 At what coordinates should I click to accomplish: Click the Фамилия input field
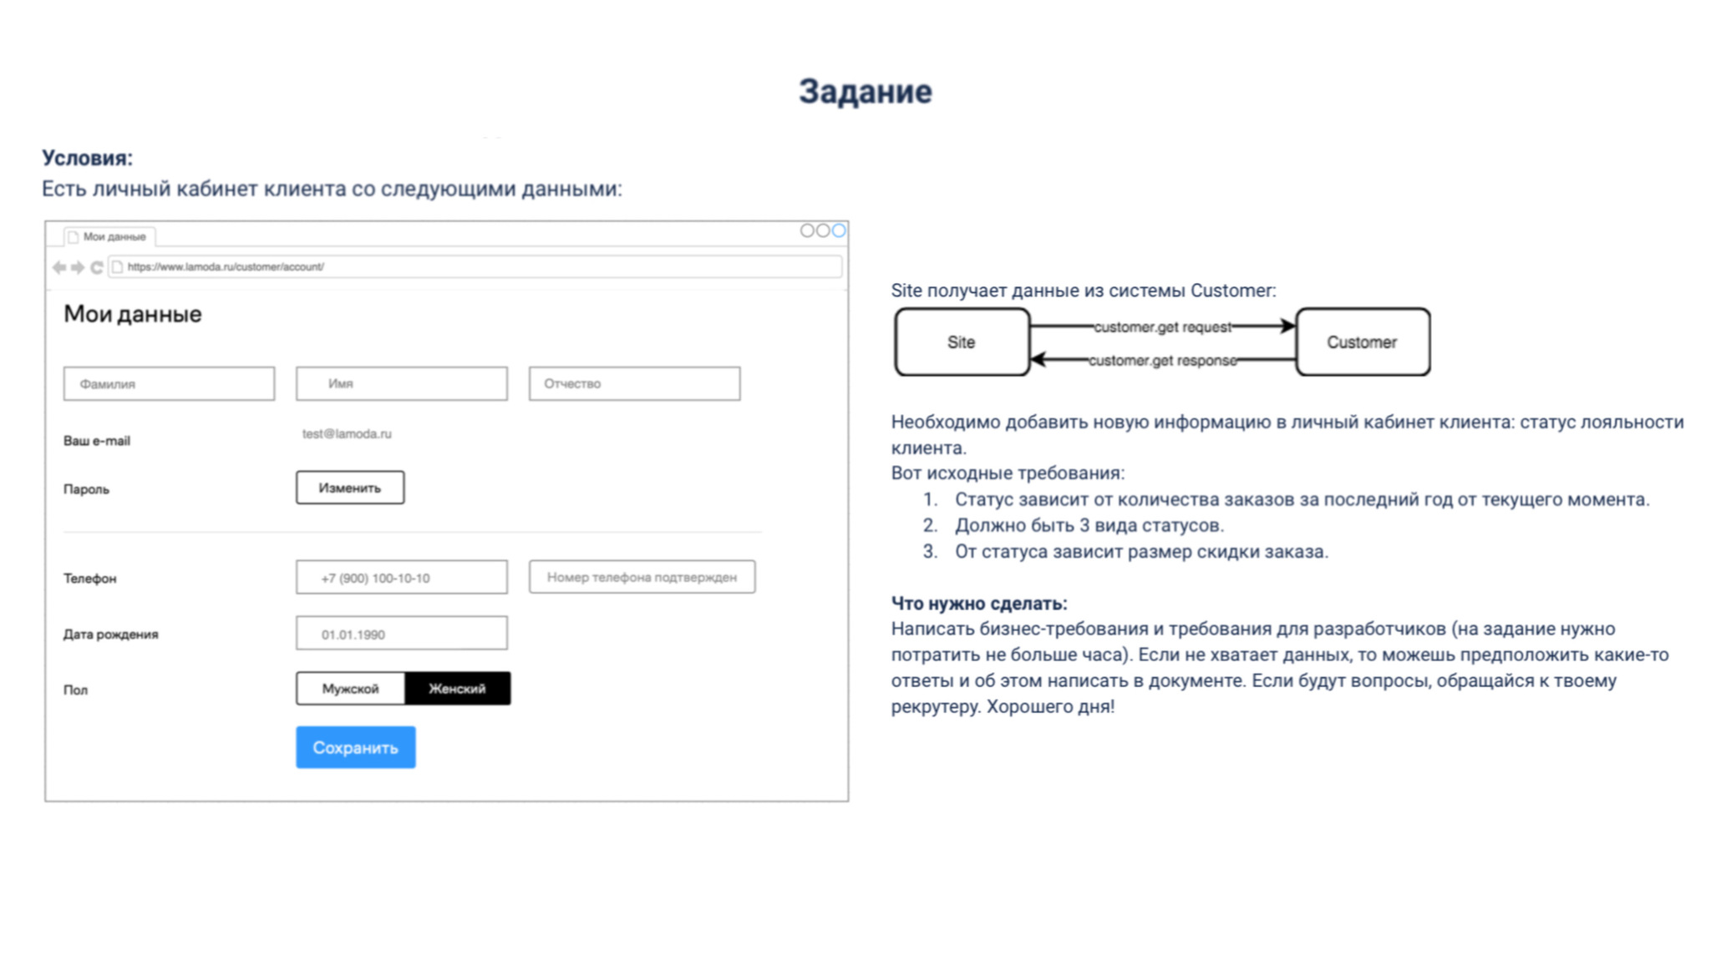point(170,383)
